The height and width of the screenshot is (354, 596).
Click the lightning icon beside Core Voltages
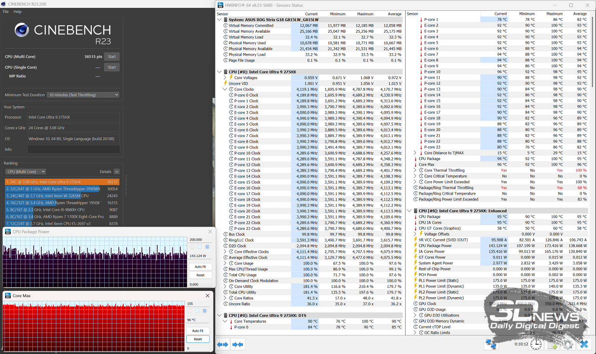tap(231, 78)
